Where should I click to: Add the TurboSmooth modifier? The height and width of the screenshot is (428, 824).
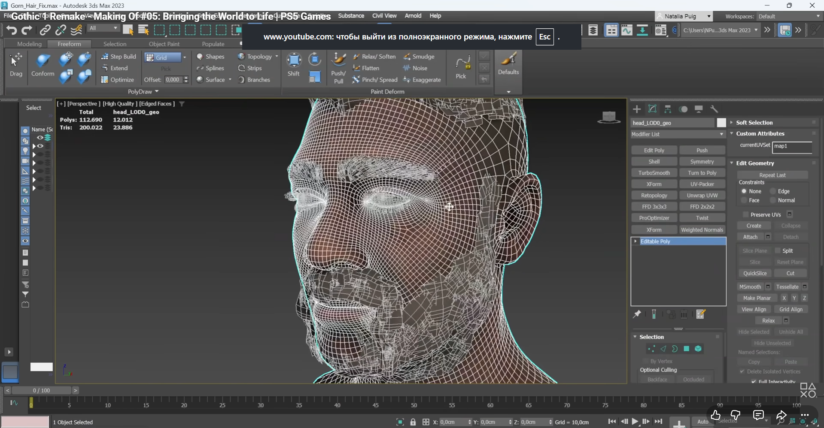pyautogui.click(x=654, y=173)
